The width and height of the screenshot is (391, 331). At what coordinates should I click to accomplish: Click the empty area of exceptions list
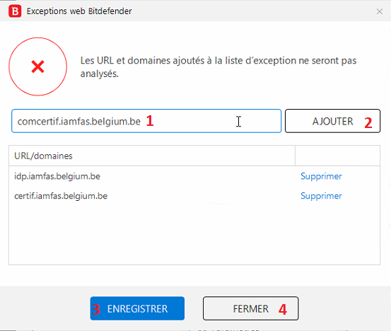click(x=194, y=233)
